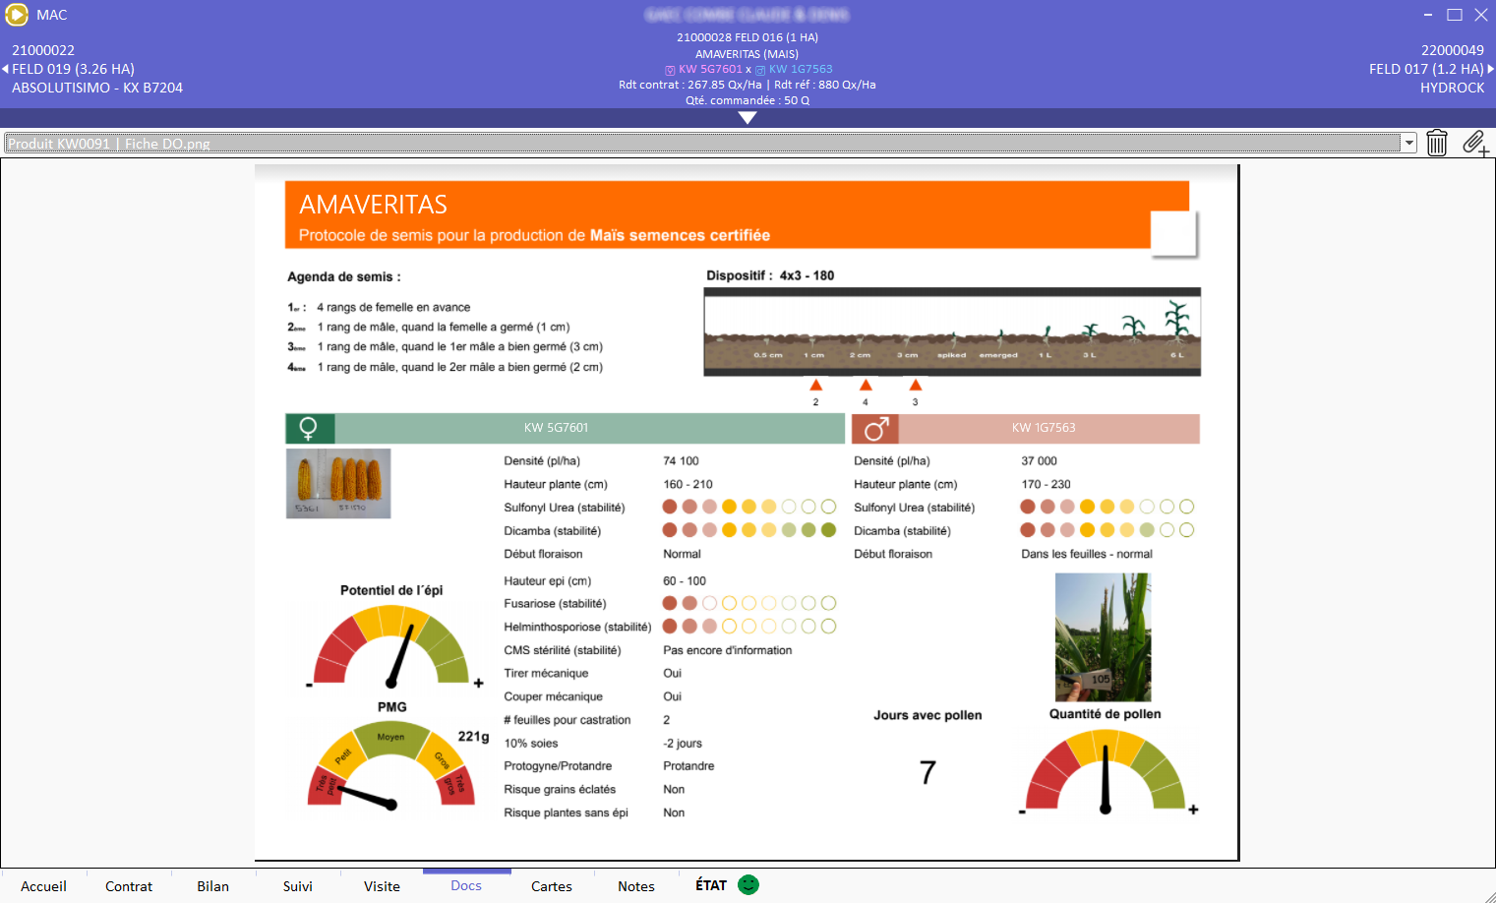
Task: Click the female KW 5G7601 icon in header
Action: pos(670,70)
